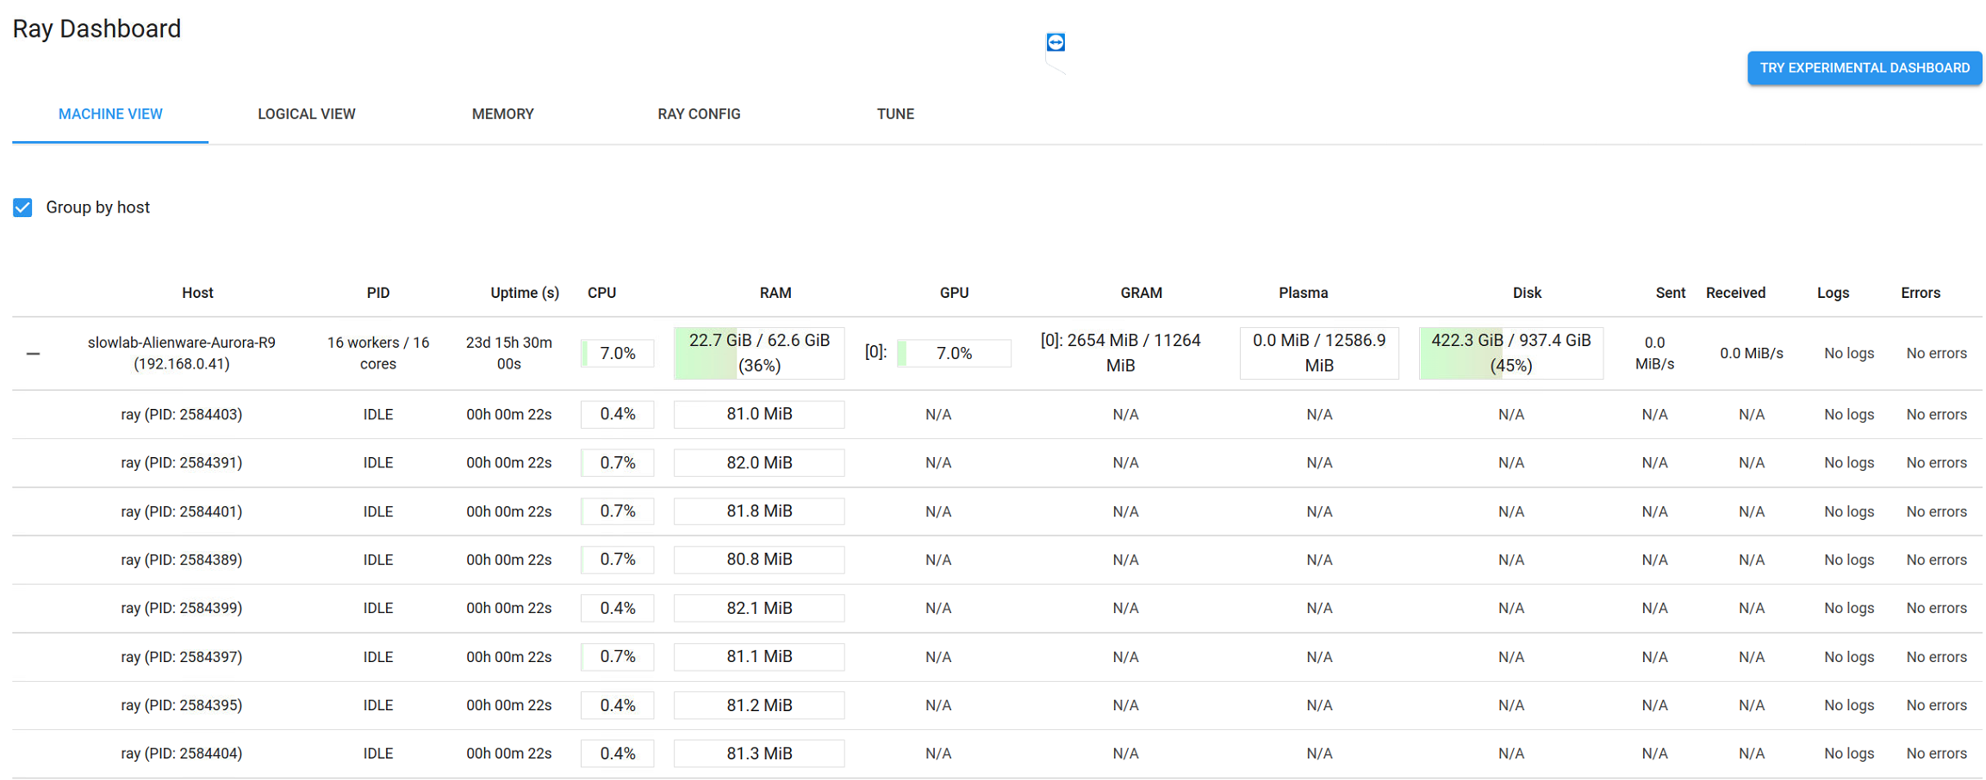Image resolution: width=1986 pixels, height=780 pixels.
Task: Click the Errors column header
Action: (x=1921, y=293)
